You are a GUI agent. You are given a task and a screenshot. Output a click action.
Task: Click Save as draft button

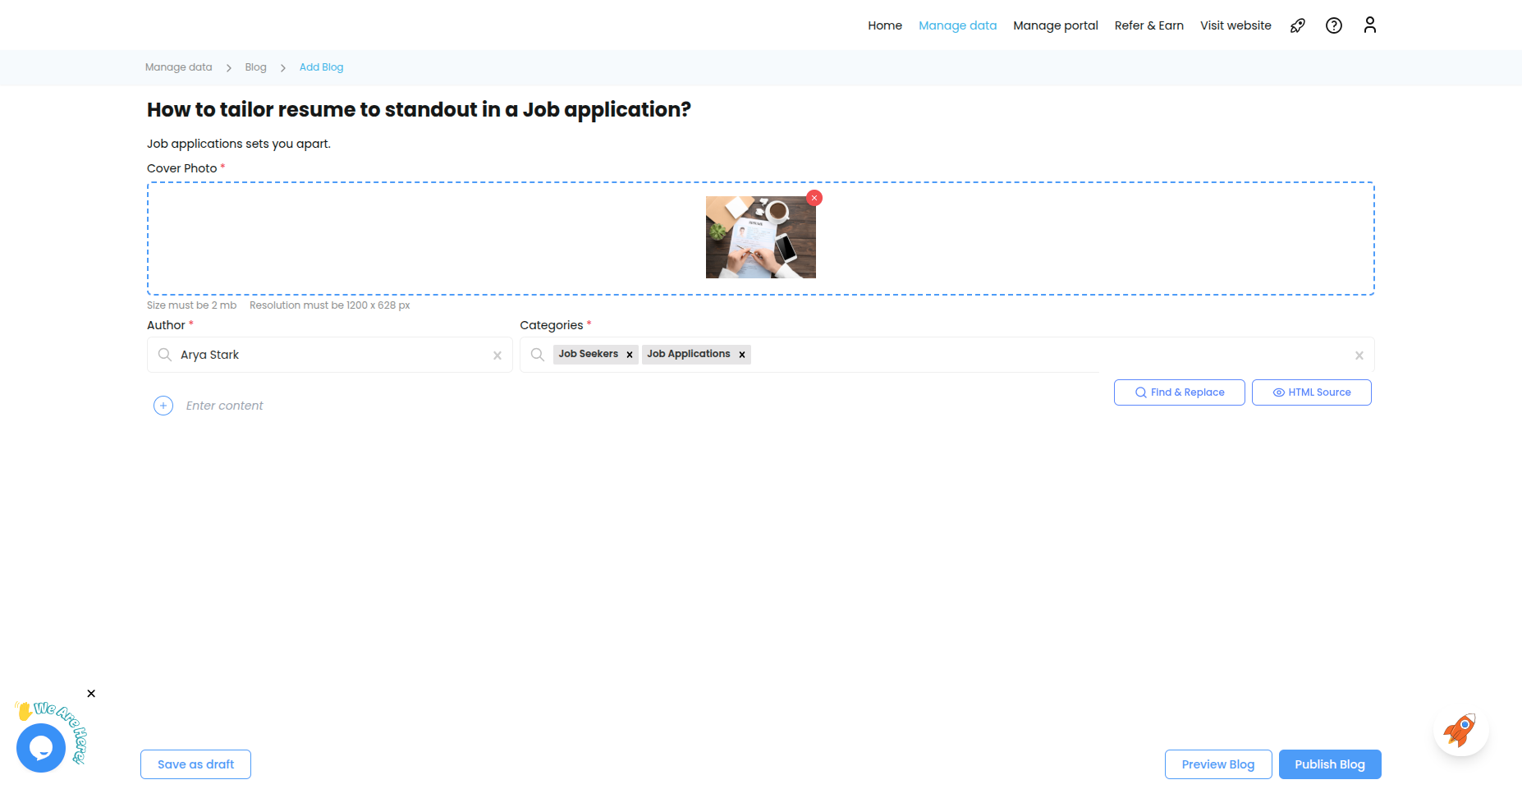195,764
